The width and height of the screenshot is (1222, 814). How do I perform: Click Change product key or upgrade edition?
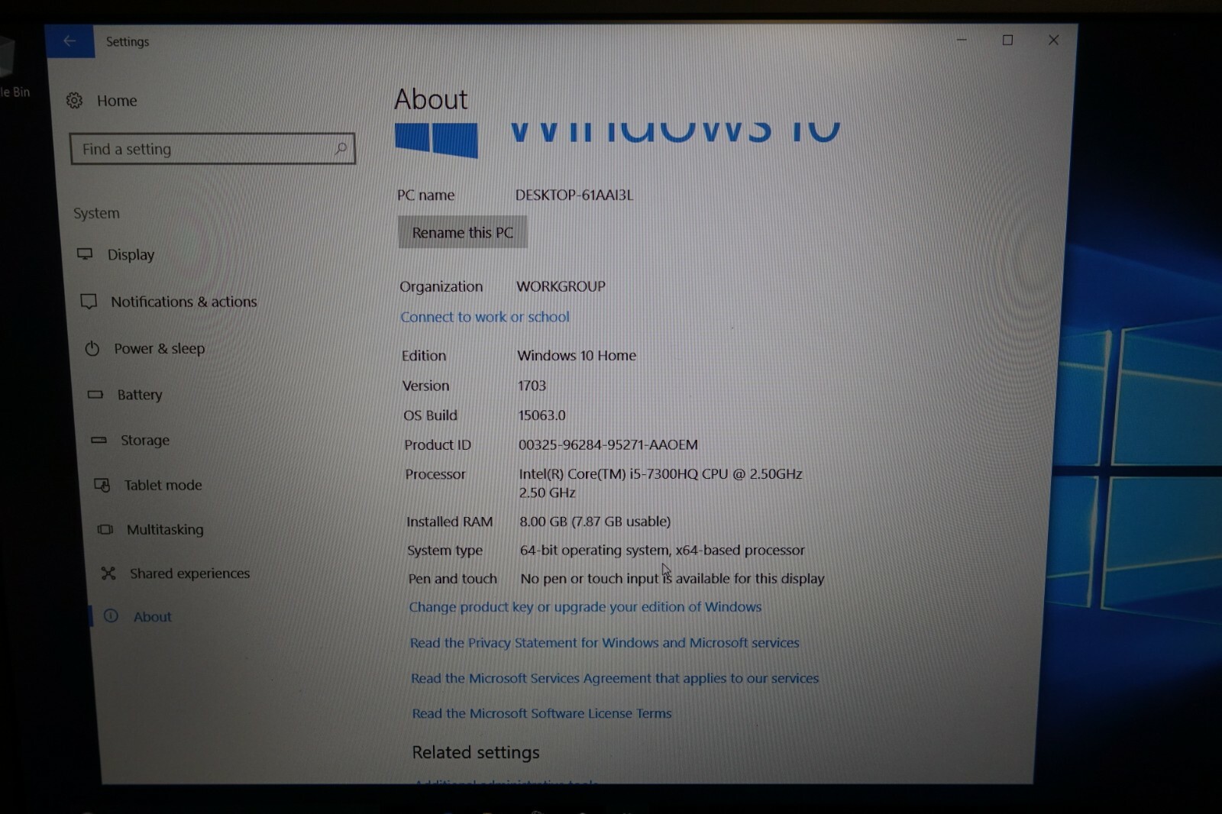[x=584, y=607]
